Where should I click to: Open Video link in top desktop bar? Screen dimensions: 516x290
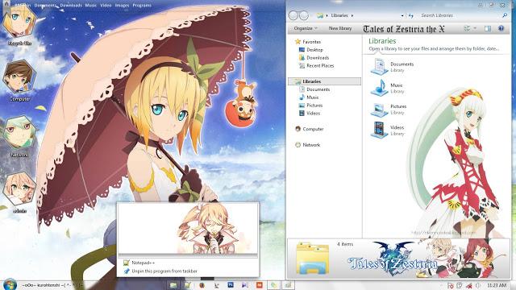[106, 6]
